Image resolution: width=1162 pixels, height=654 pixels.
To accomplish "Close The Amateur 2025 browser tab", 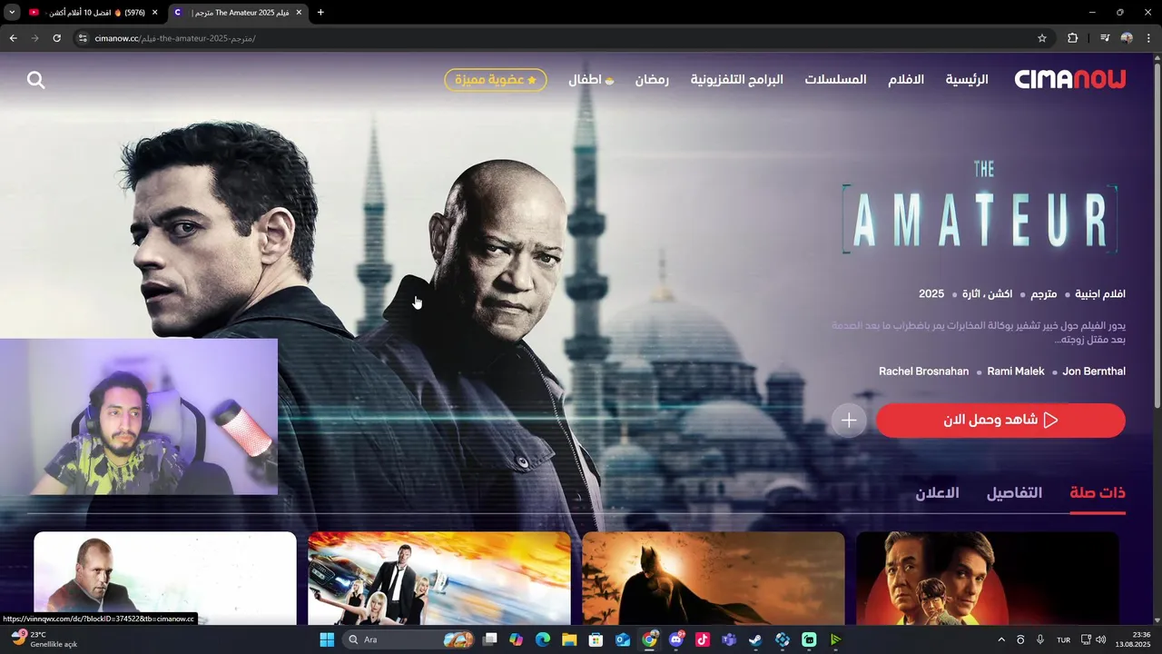I will coord(298,13).
